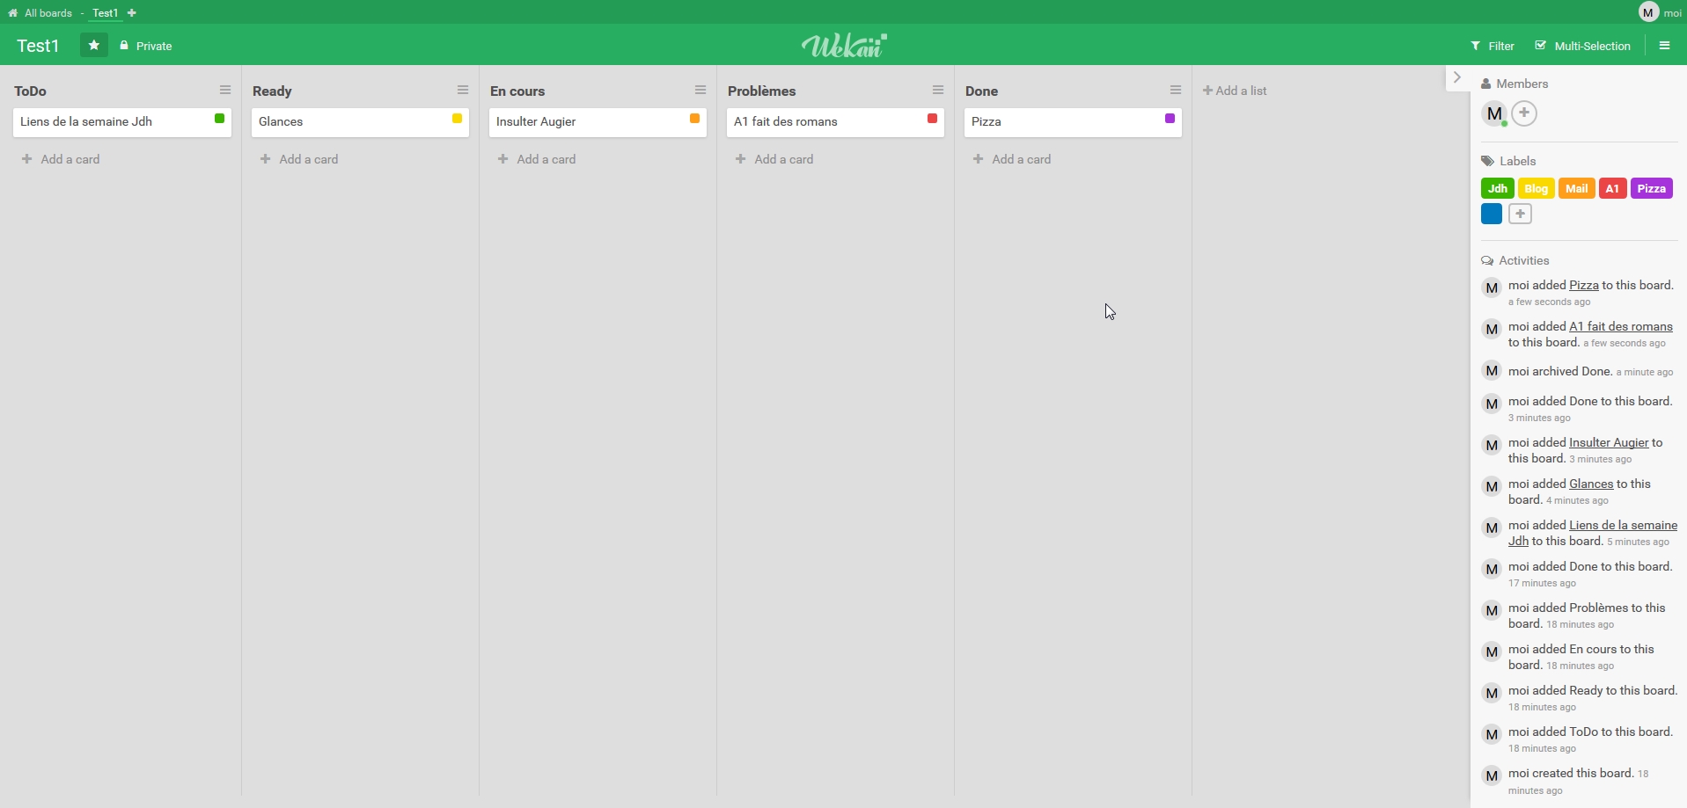Click the Labels tag icon heading

pos(1488,161)
